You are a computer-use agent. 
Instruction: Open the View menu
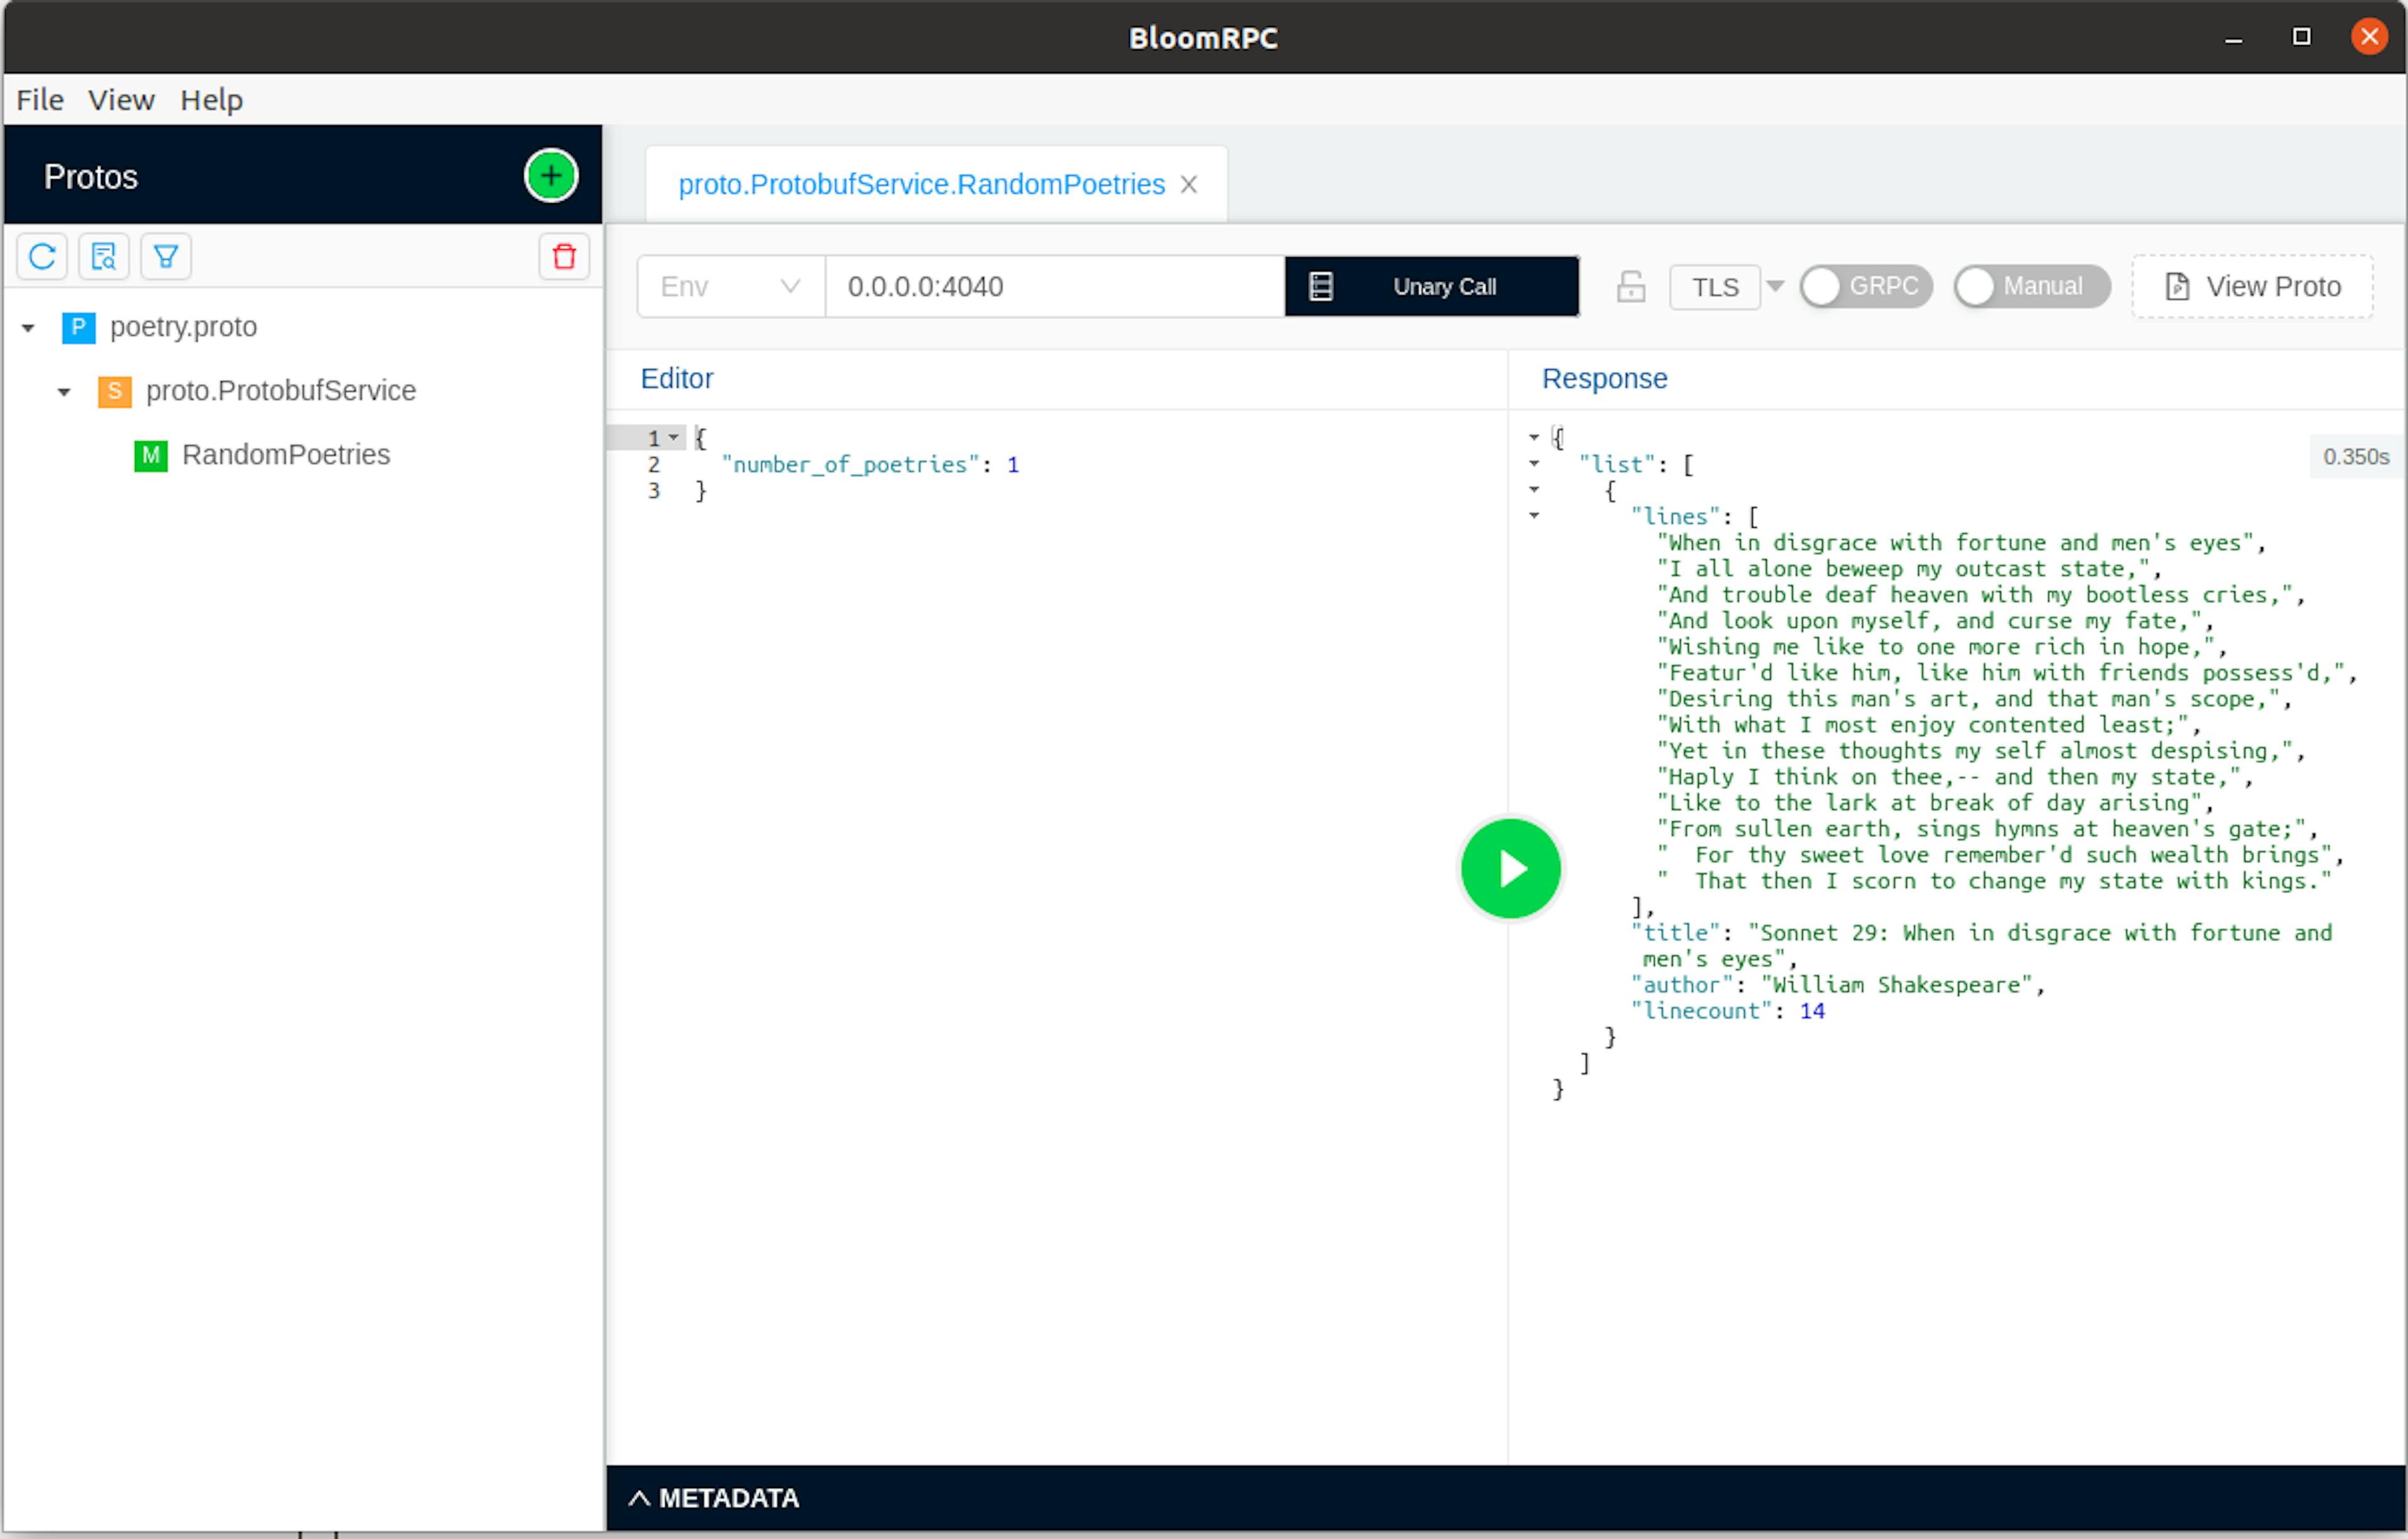tap(121, 100)
